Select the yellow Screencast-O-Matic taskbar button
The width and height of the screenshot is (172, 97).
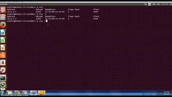pyautogui.click(x=42, y=93)
